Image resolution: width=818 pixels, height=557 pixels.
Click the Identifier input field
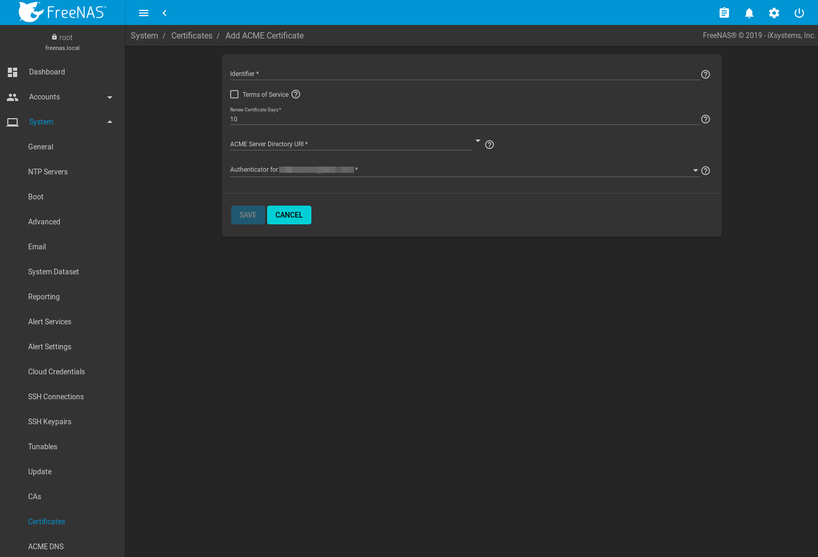(x=465, y=73)
